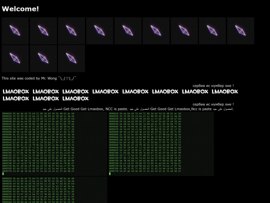Image resolution: width=270 pixels, height=203 pixels.
Task: Click second crystal image in top row
Action: tap(43, 31)
